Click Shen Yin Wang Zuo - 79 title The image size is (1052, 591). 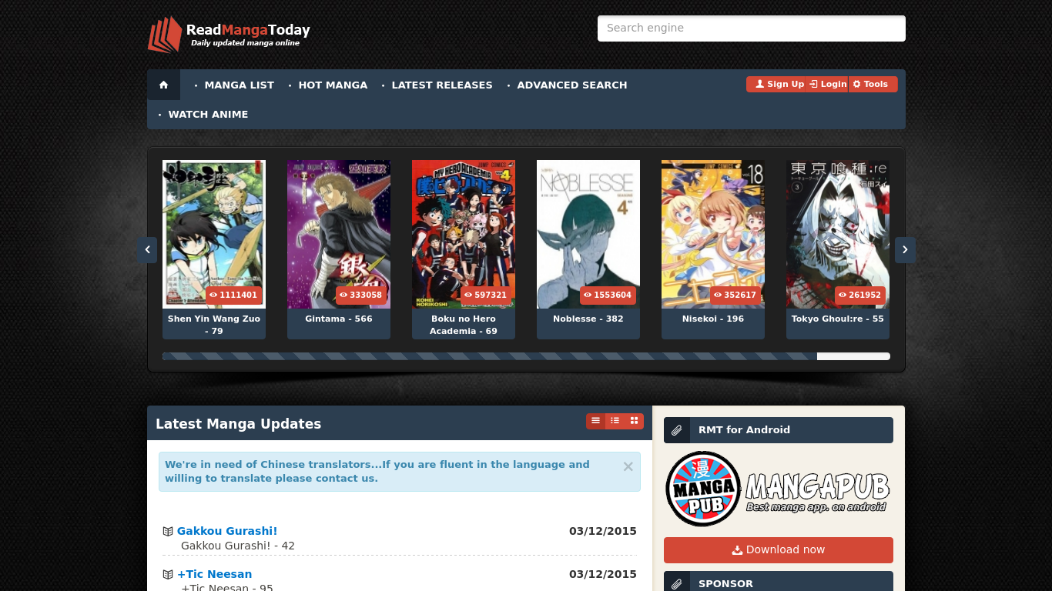click(214, 325)
